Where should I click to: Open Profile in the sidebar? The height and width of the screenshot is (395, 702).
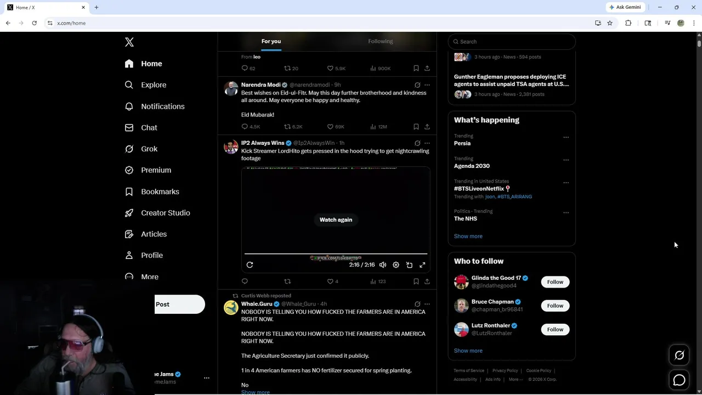click(144, 255)
